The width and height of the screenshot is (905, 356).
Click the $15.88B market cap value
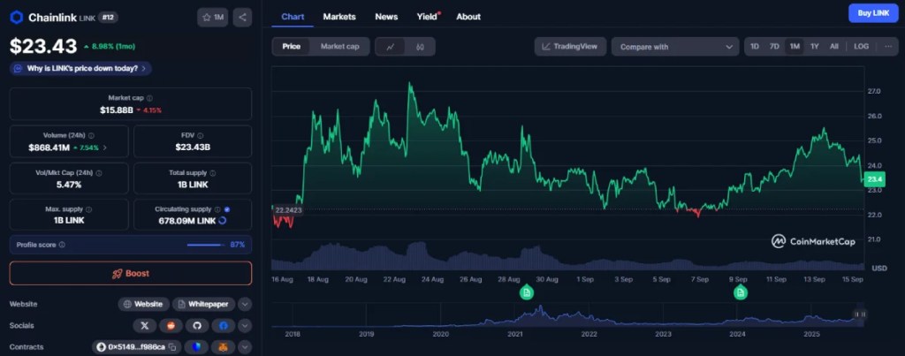[x=117, y=110]
